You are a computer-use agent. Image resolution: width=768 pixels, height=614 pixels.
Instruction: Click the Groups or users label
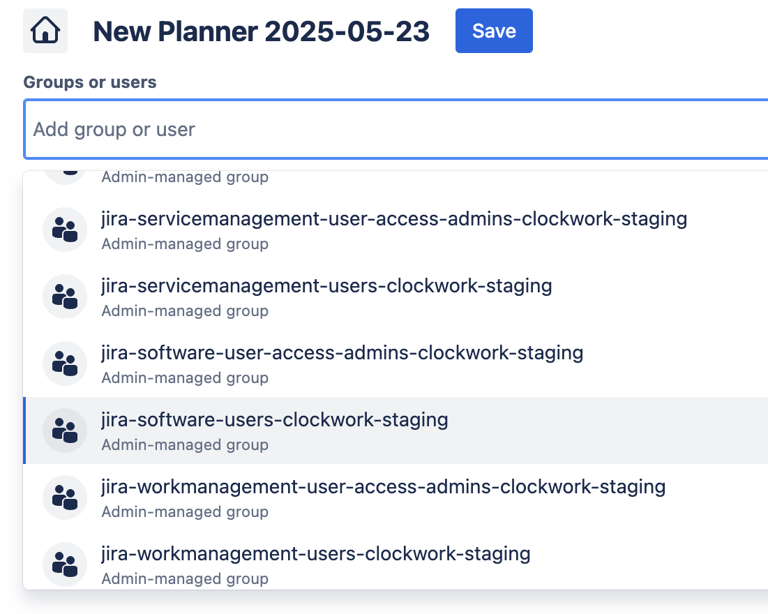tap(90, 82)
